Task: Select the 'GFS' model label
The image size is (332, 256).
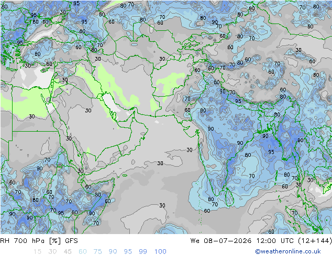Action: point(71,241)
